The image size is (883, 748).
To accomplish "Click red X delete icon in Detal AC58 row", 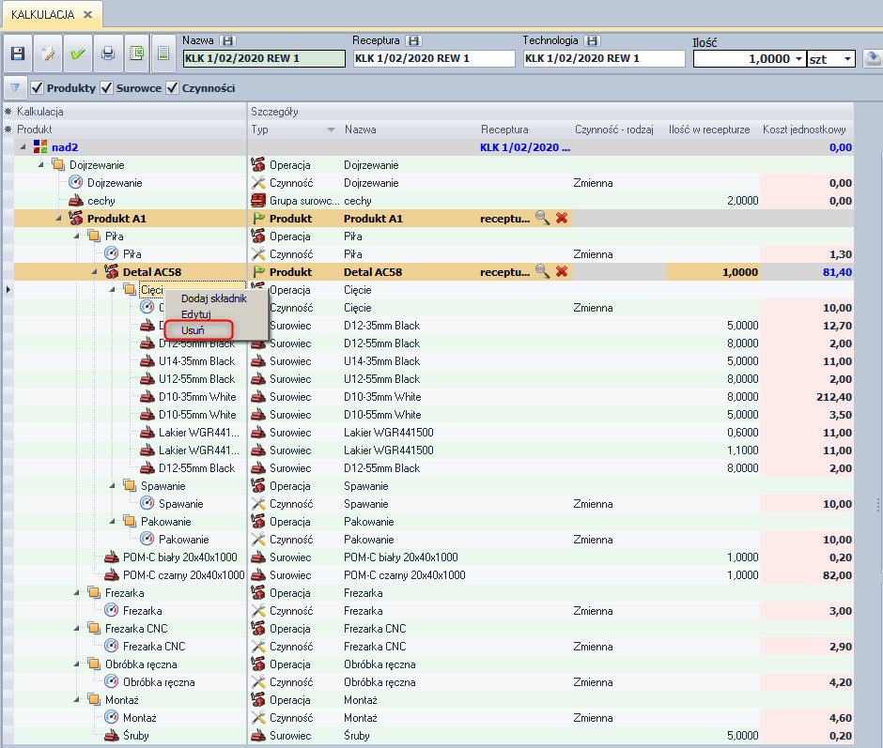I will coord(562,271).
